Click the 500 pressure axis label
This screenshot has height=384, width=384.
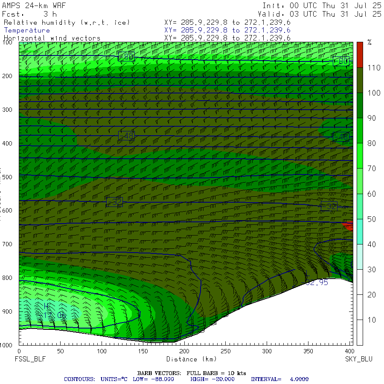[7, 177]
